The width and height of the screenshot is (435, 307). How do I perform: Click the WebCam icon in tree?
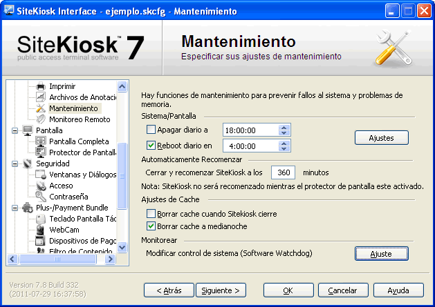41,230
